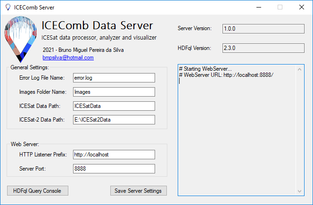Edit the HTTP Listener Prefix field

click(x=114, y=155)
